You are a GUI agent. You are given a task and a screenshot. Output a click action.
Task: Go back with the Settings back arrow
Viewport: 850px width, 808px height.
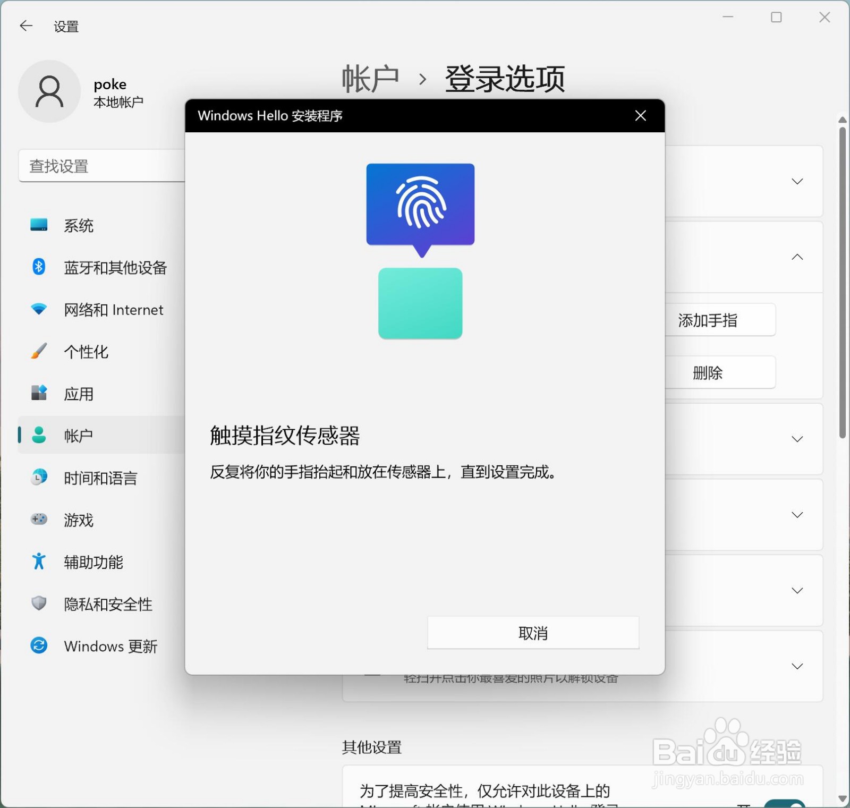[x=26, y=25]
